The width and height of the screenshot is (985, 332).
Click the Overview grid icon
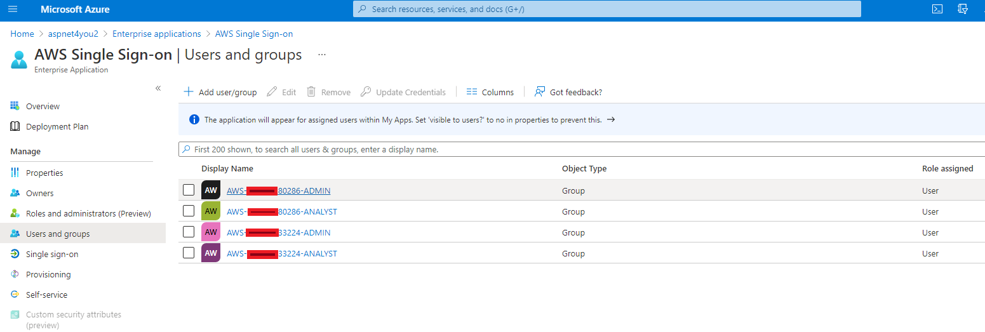15,106
